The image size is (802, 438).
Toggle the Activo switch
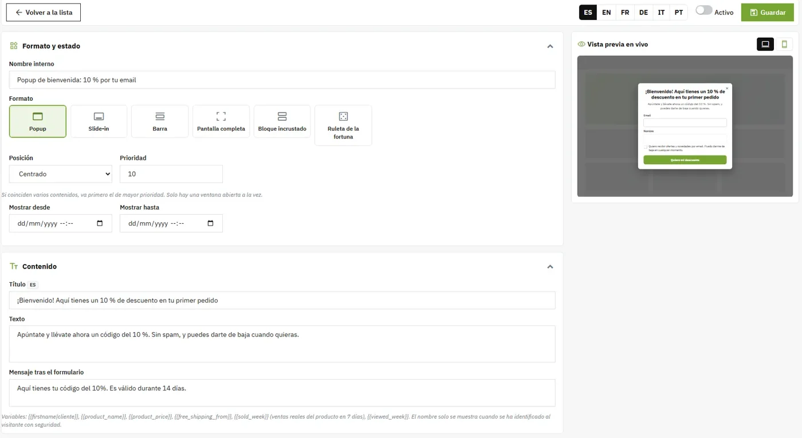click(x=704, y=11)
